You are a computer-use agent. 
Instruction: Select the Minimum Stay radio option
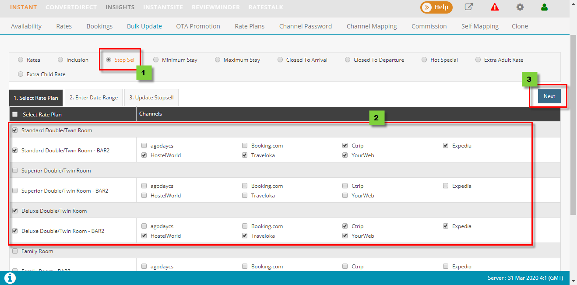[x=156, y=60]
